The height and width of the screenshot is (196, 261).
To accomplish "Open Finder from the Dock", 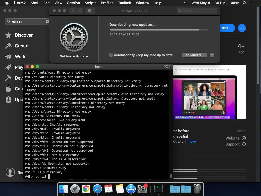I will click(63, 189).
